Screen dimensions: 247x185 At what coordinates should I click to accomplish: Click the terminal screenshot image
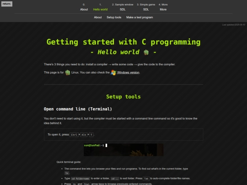(x=123, y=150)
